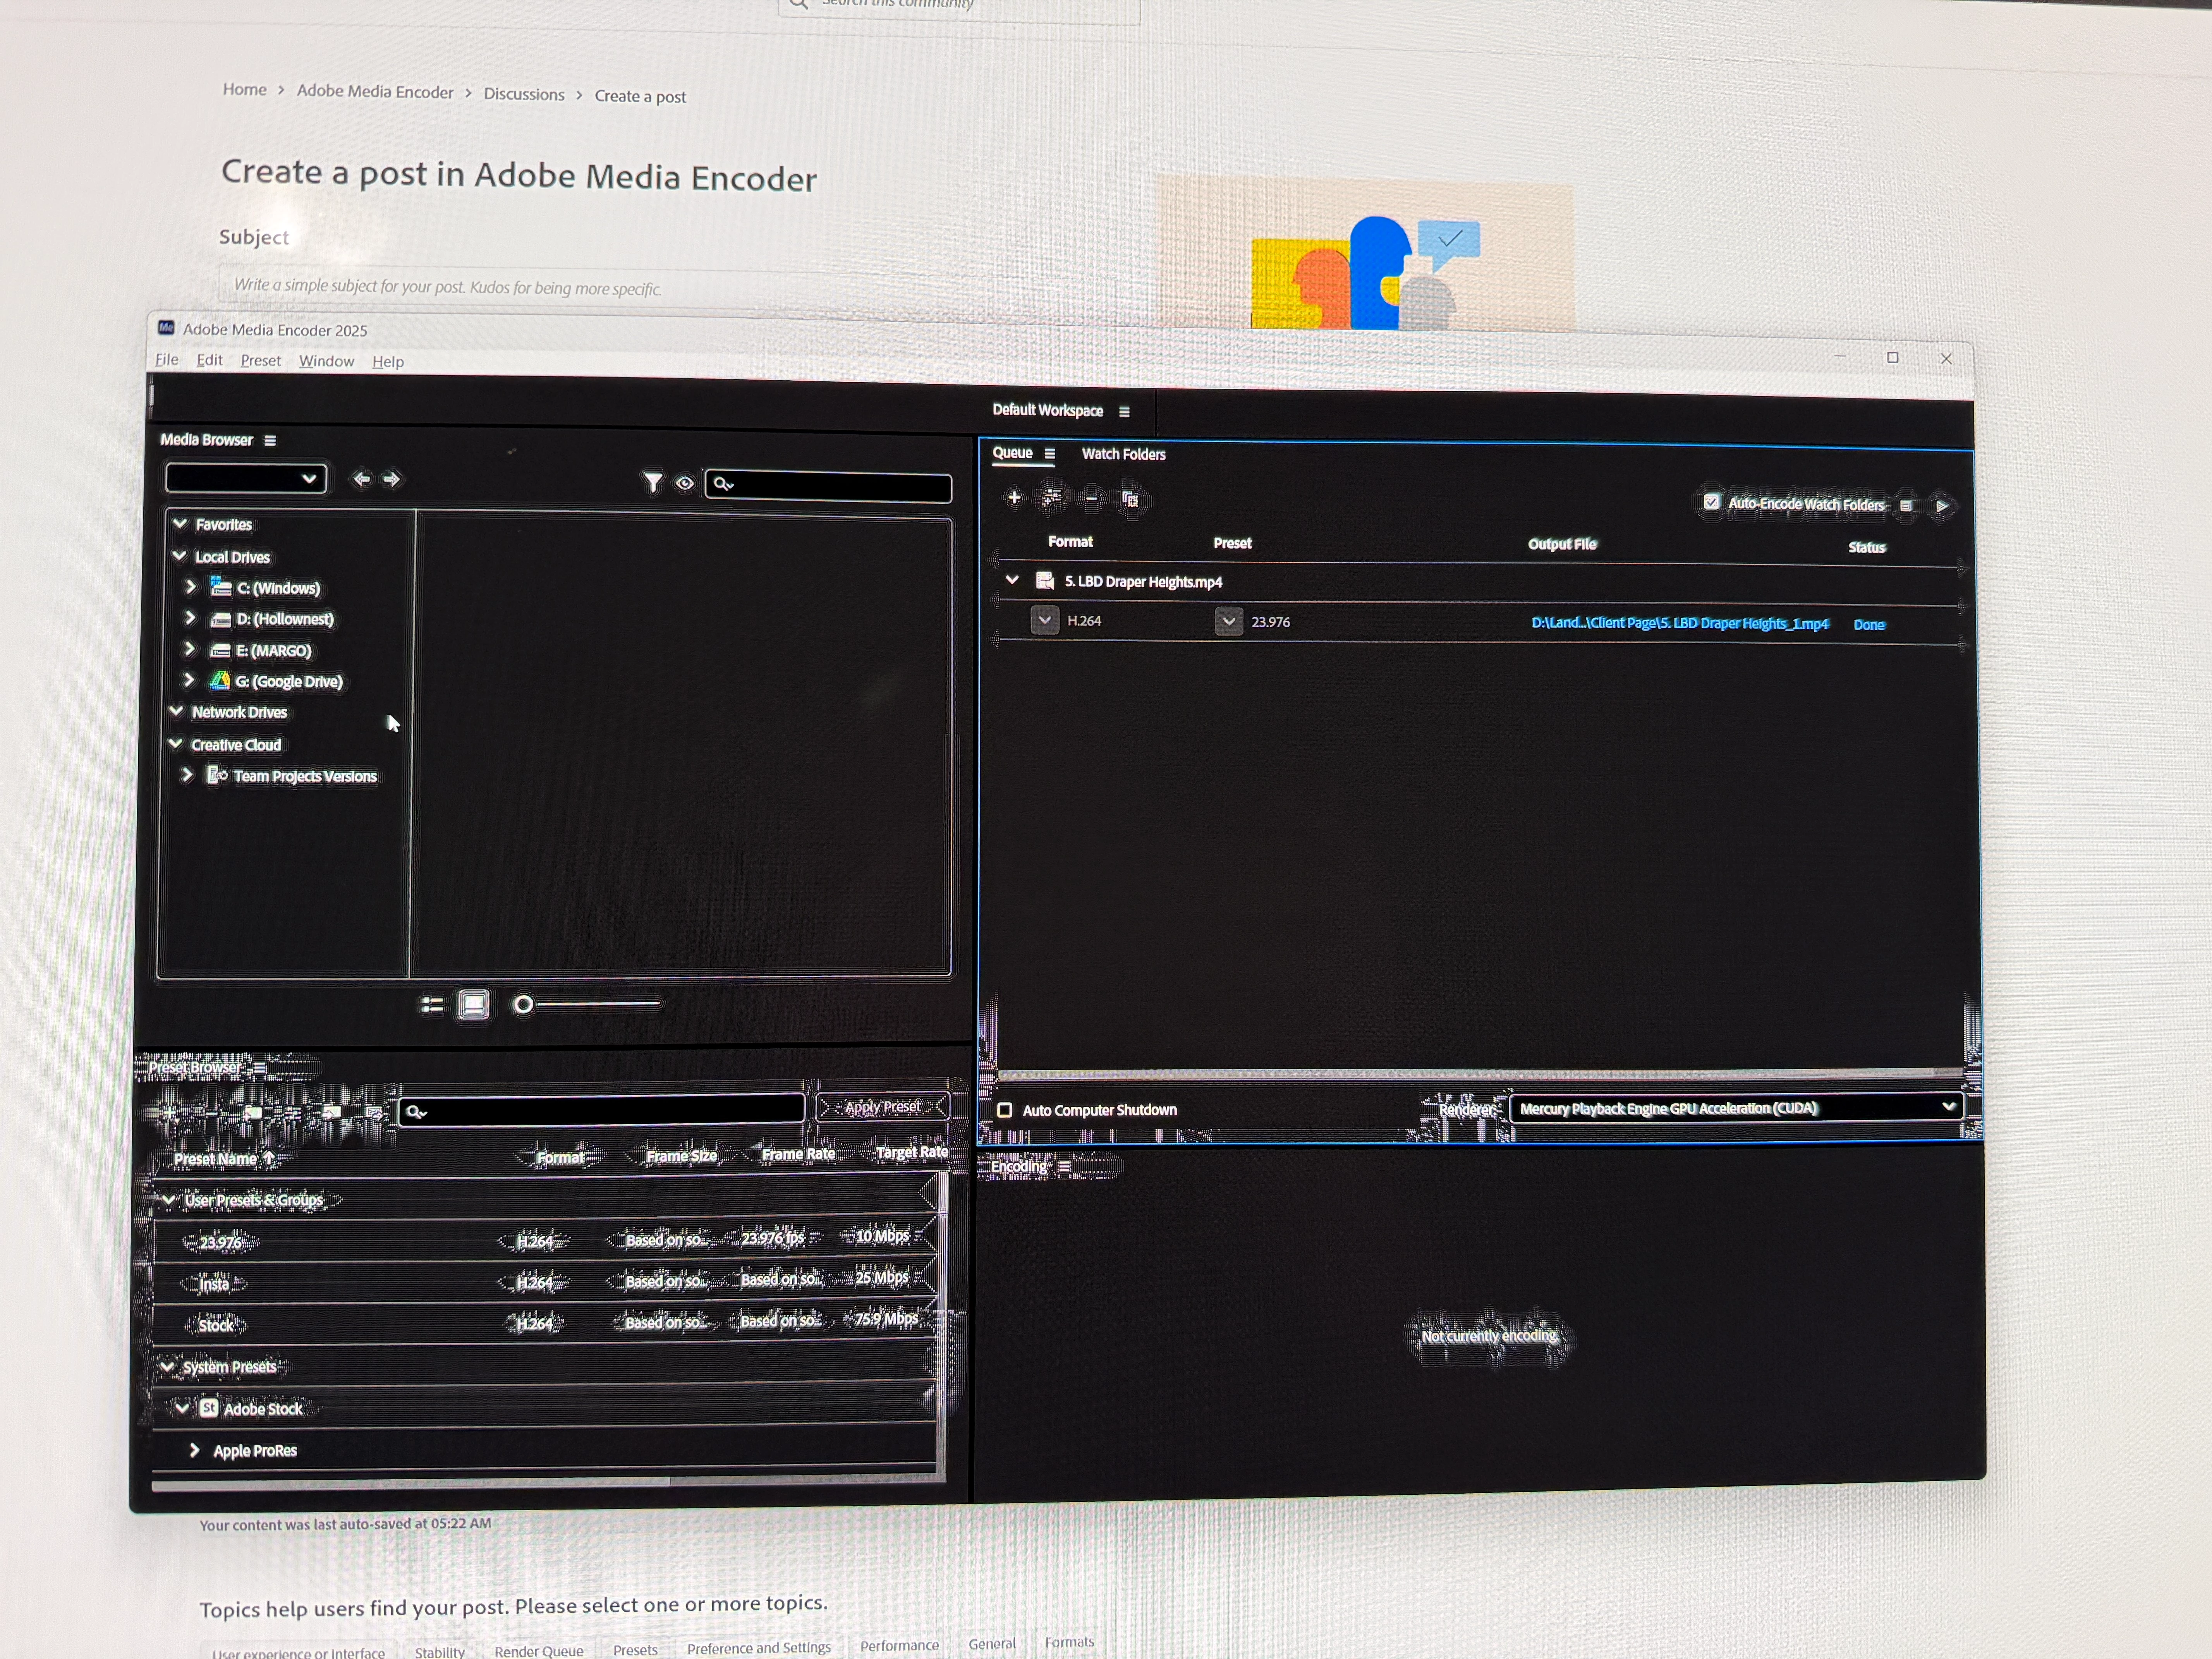The width and height of the screenshot is (2212, 1659).
Task: Enable Auto Computer Shutdown checkbox
Action: pyautogui.click(x=1005, y=1110)
